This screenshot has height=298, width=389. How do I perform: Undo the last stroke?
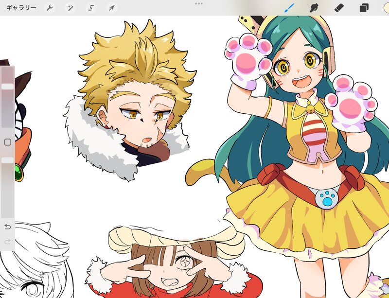(8, 227)
